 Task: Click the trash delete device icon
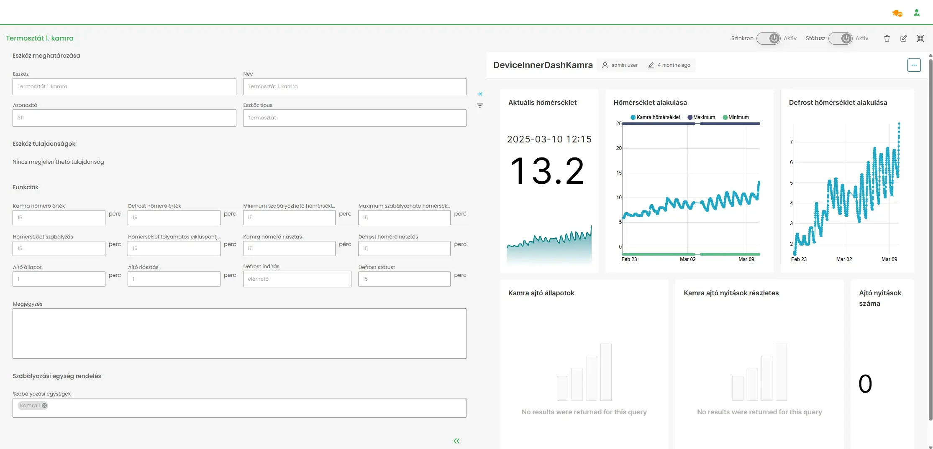point(887,38)
